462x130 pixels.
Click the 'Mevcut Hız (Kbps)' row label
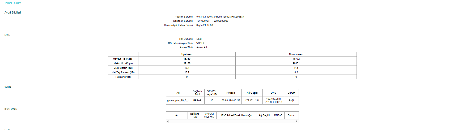point(123,59)
